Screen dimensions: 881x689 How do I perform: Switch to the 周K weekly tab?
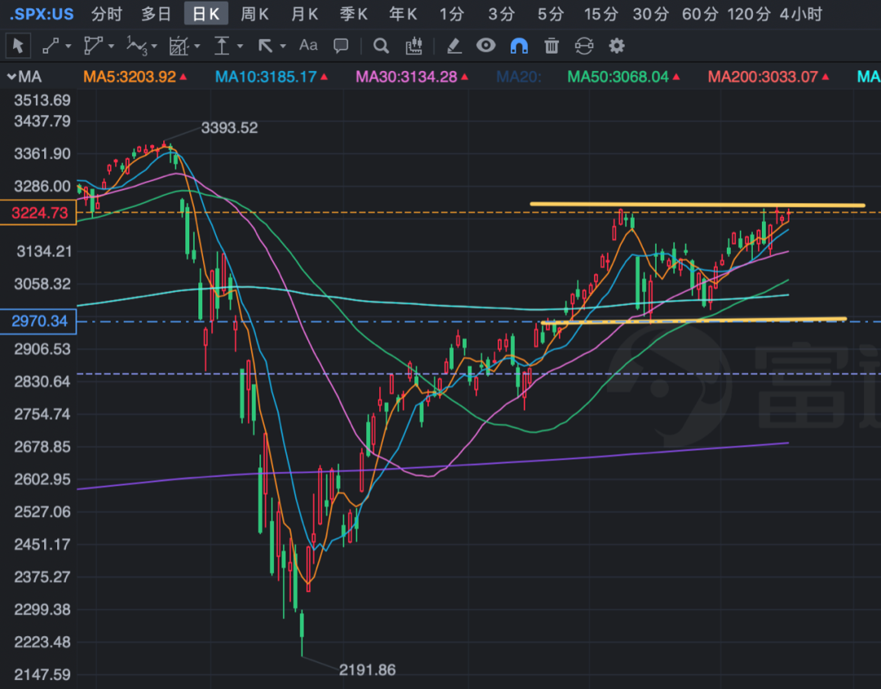click(x=255, y=14)
